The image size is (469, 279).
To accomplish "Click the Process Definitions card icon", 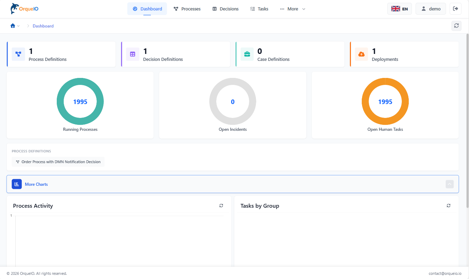I will click(x=18, y=54).
